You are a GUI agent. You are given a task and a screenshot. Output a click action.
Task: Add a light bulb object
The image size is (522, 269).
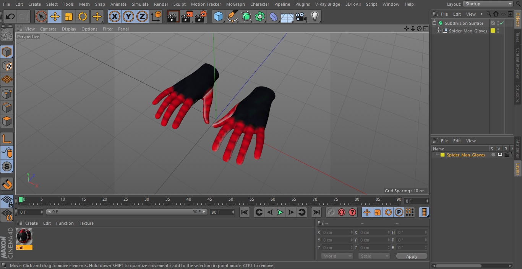[315, 16]
